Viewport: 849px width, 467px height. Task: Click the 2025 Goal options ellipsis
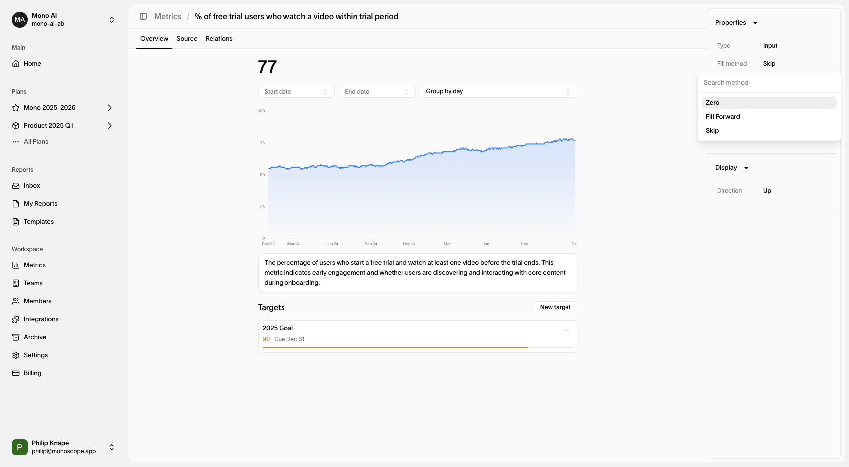[x=567, y=331]
